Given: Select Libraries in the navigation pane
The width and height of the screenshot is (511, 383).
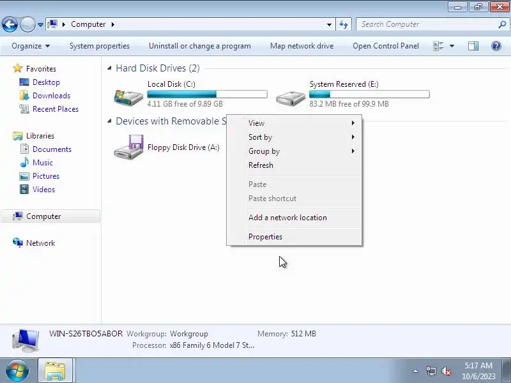Looking at the screenshot, I should pos(40,136).
